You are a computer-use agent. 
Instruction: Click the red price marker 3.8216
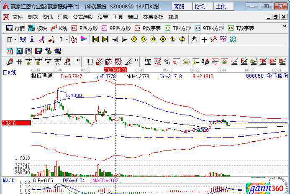pos(16,123)
